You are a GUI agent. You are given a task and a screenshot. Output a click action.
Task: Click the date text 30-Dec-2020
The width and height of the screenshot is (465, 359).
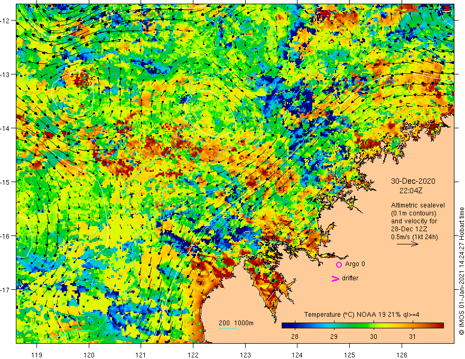[x=413, y=181]
